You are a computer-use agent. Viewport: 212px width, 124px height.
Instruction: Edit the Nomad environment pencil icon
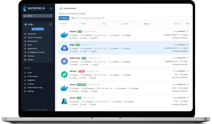click(187, 71)
